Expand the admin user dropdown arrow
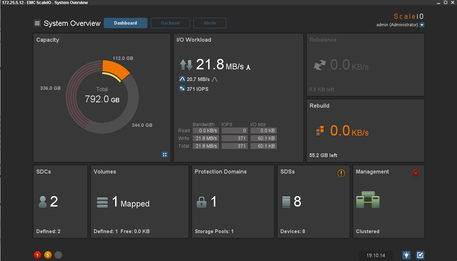 (x=422, y=25)
